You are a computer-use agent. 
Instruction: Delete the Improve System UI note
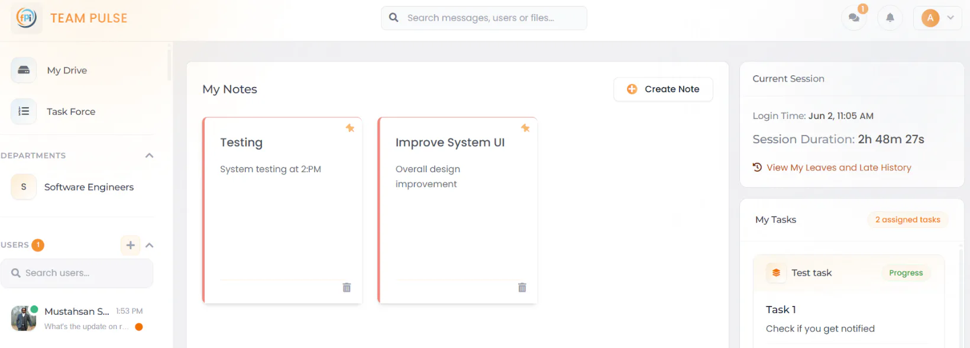point(522,288)
